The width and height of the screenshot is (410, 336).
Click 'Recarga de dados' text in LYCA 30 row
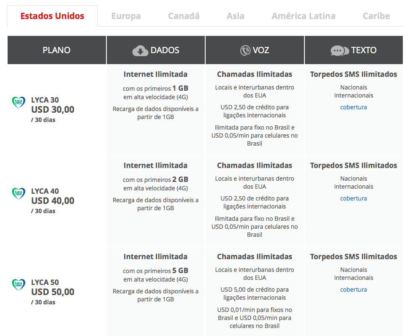tap(135, 109)
